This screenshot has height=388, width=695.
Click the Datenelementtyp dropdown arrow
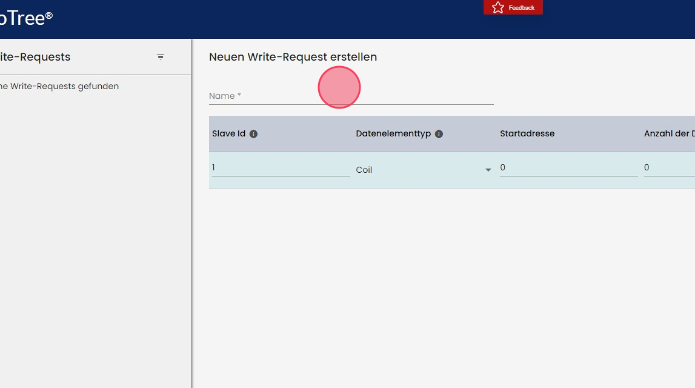488,170
